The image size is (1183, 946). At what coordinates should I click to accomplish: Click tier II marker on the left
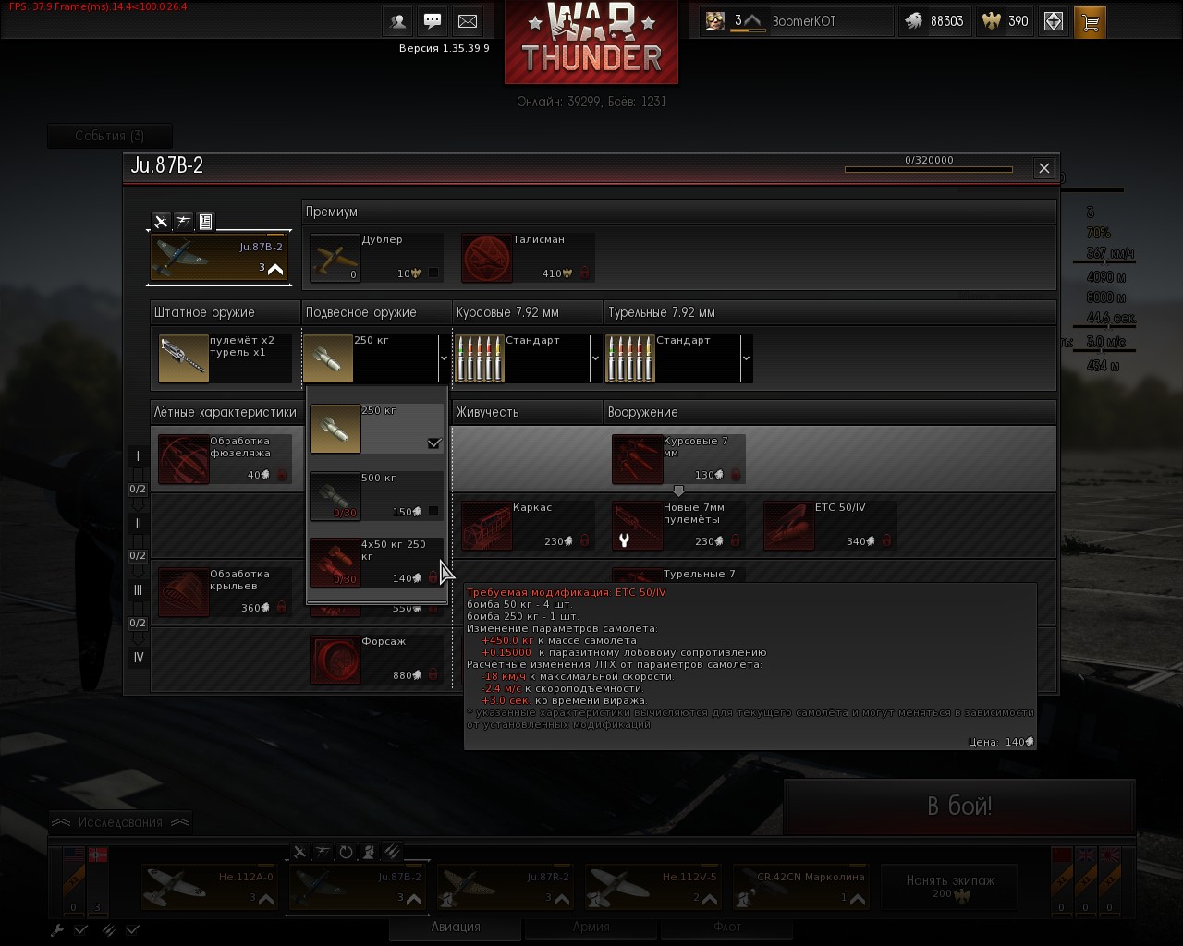coord(138,524)
